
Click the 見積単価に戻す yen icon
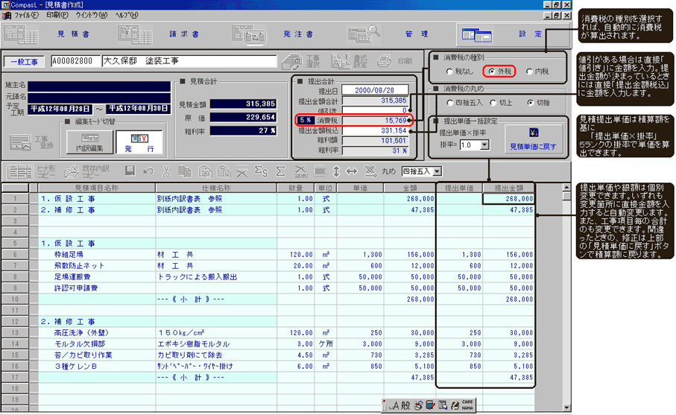pyautogui.click(x=534, y=133)
